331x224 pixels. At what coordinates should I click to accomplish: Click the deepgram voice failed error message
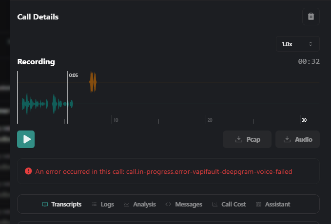(164, 171)
